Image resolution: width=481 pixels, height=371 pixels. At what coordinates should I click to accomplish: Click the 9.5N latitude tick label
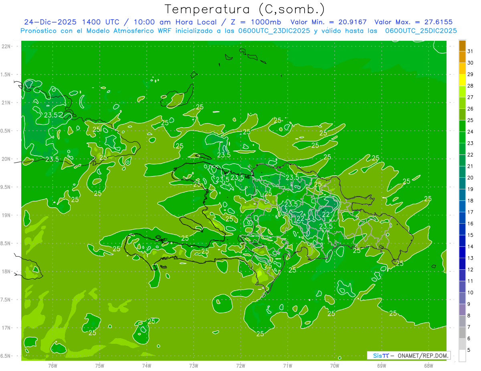[x=6, y=187]
